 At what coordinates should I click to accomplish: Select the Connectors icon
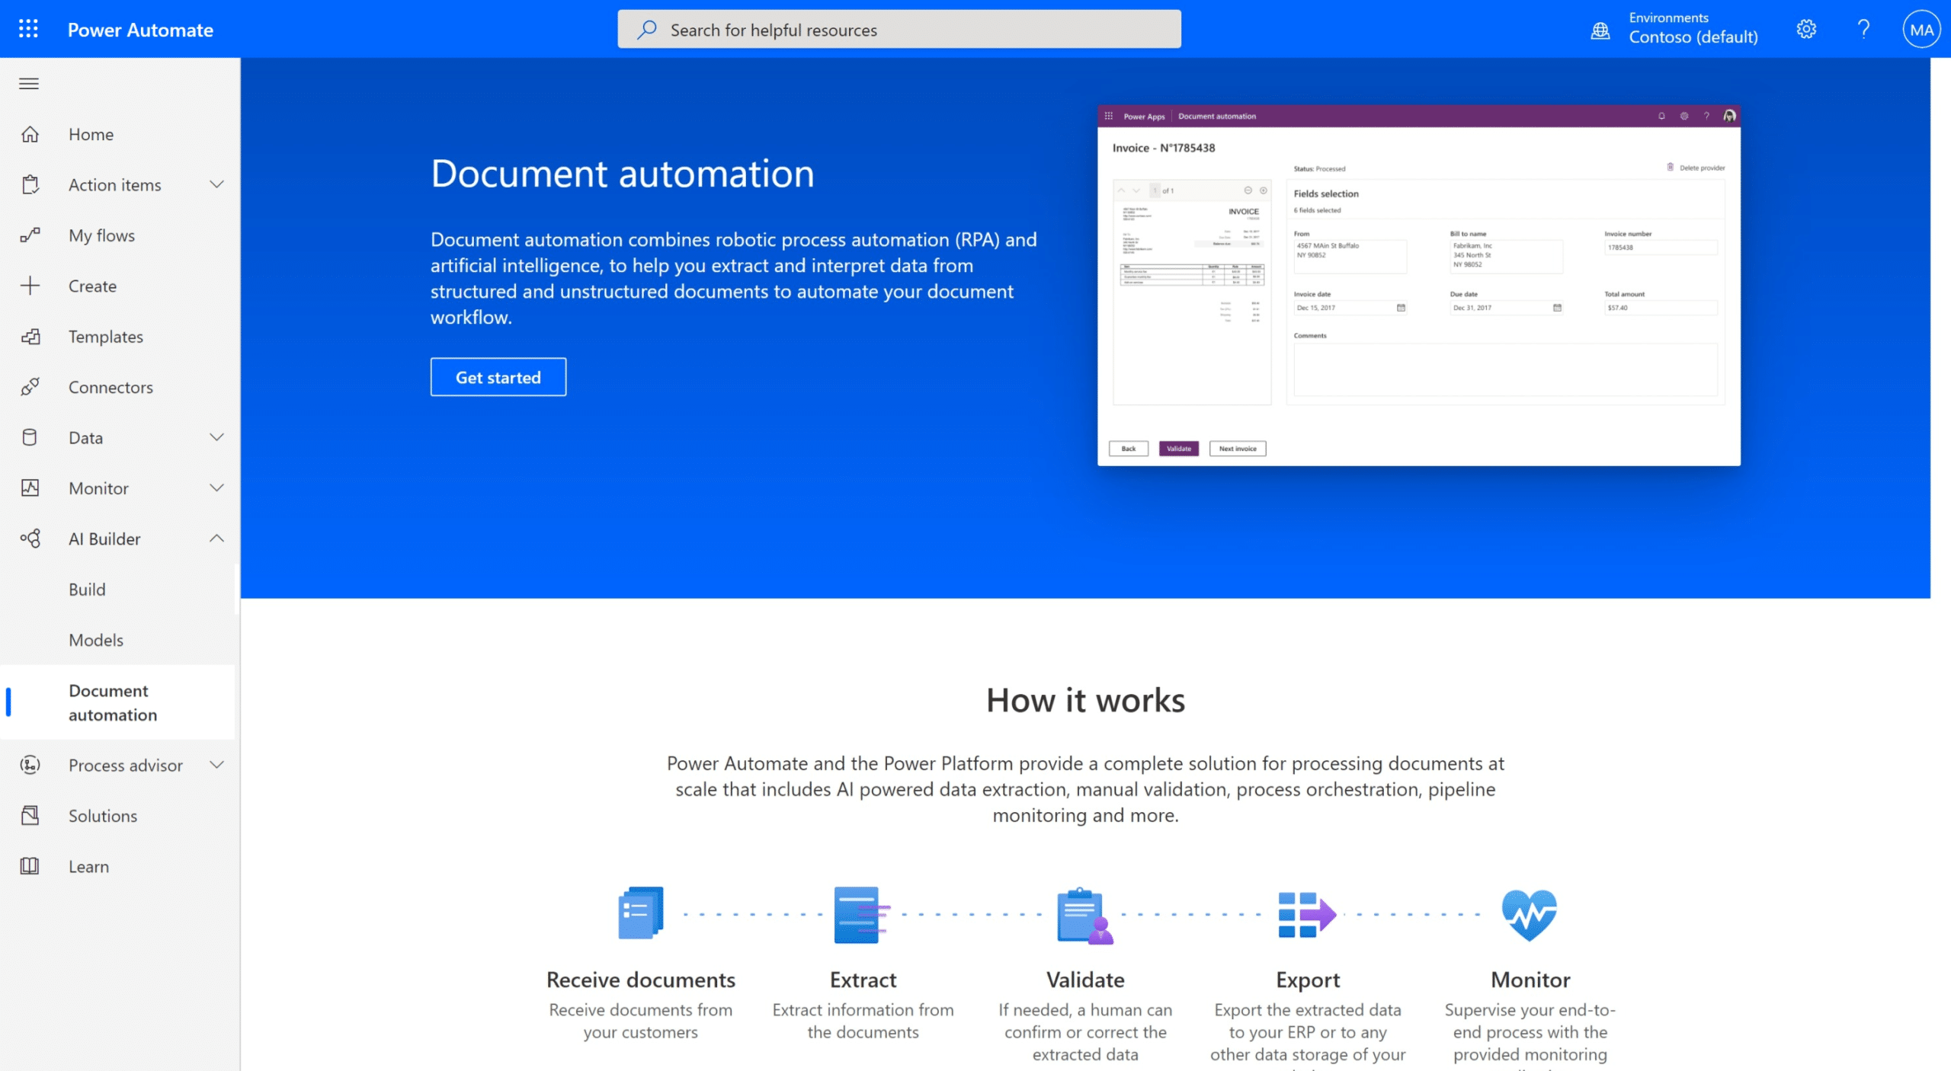[30, 387]
